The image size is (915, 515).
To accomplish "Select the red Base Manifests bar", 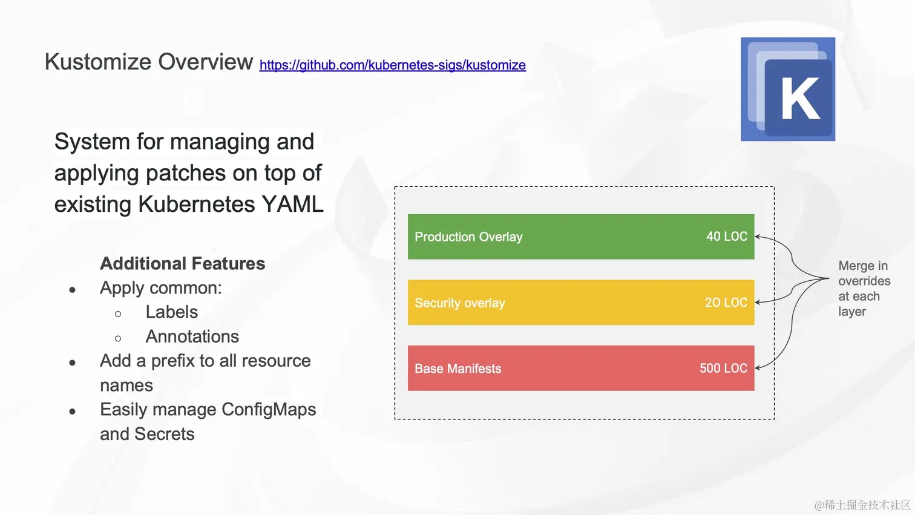I will (581, 368).
